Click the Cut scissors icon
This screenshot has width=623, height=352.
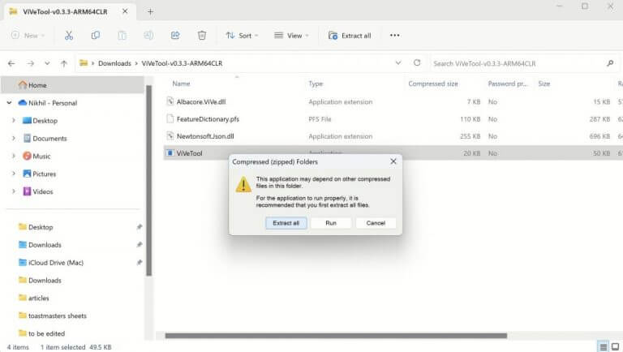pyautogui.click(x=69, y=36)
